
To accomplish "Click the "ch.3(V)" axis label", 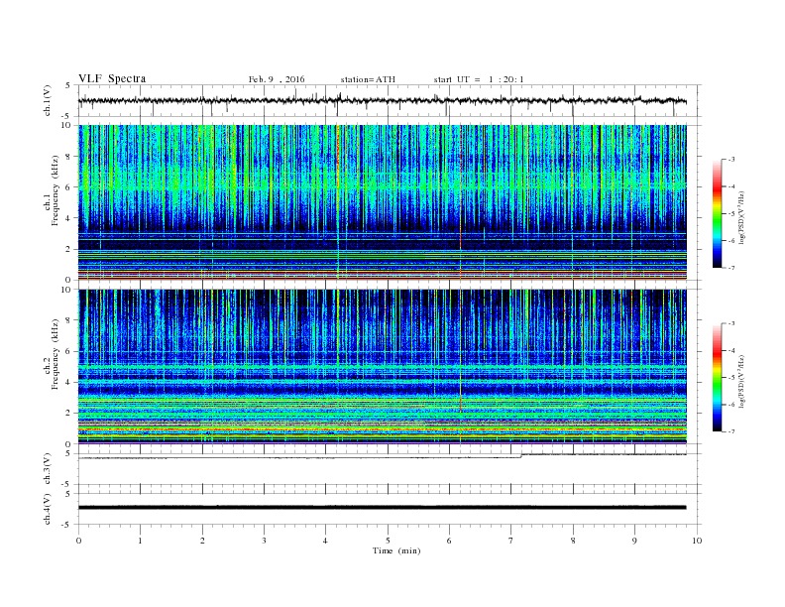I will (x=48, y=469).
